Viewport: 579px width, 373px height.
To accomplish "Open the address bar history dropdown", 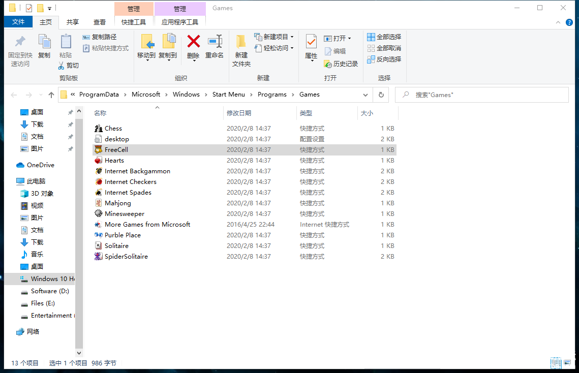I will pyautogui.click(x=365, y=95).
